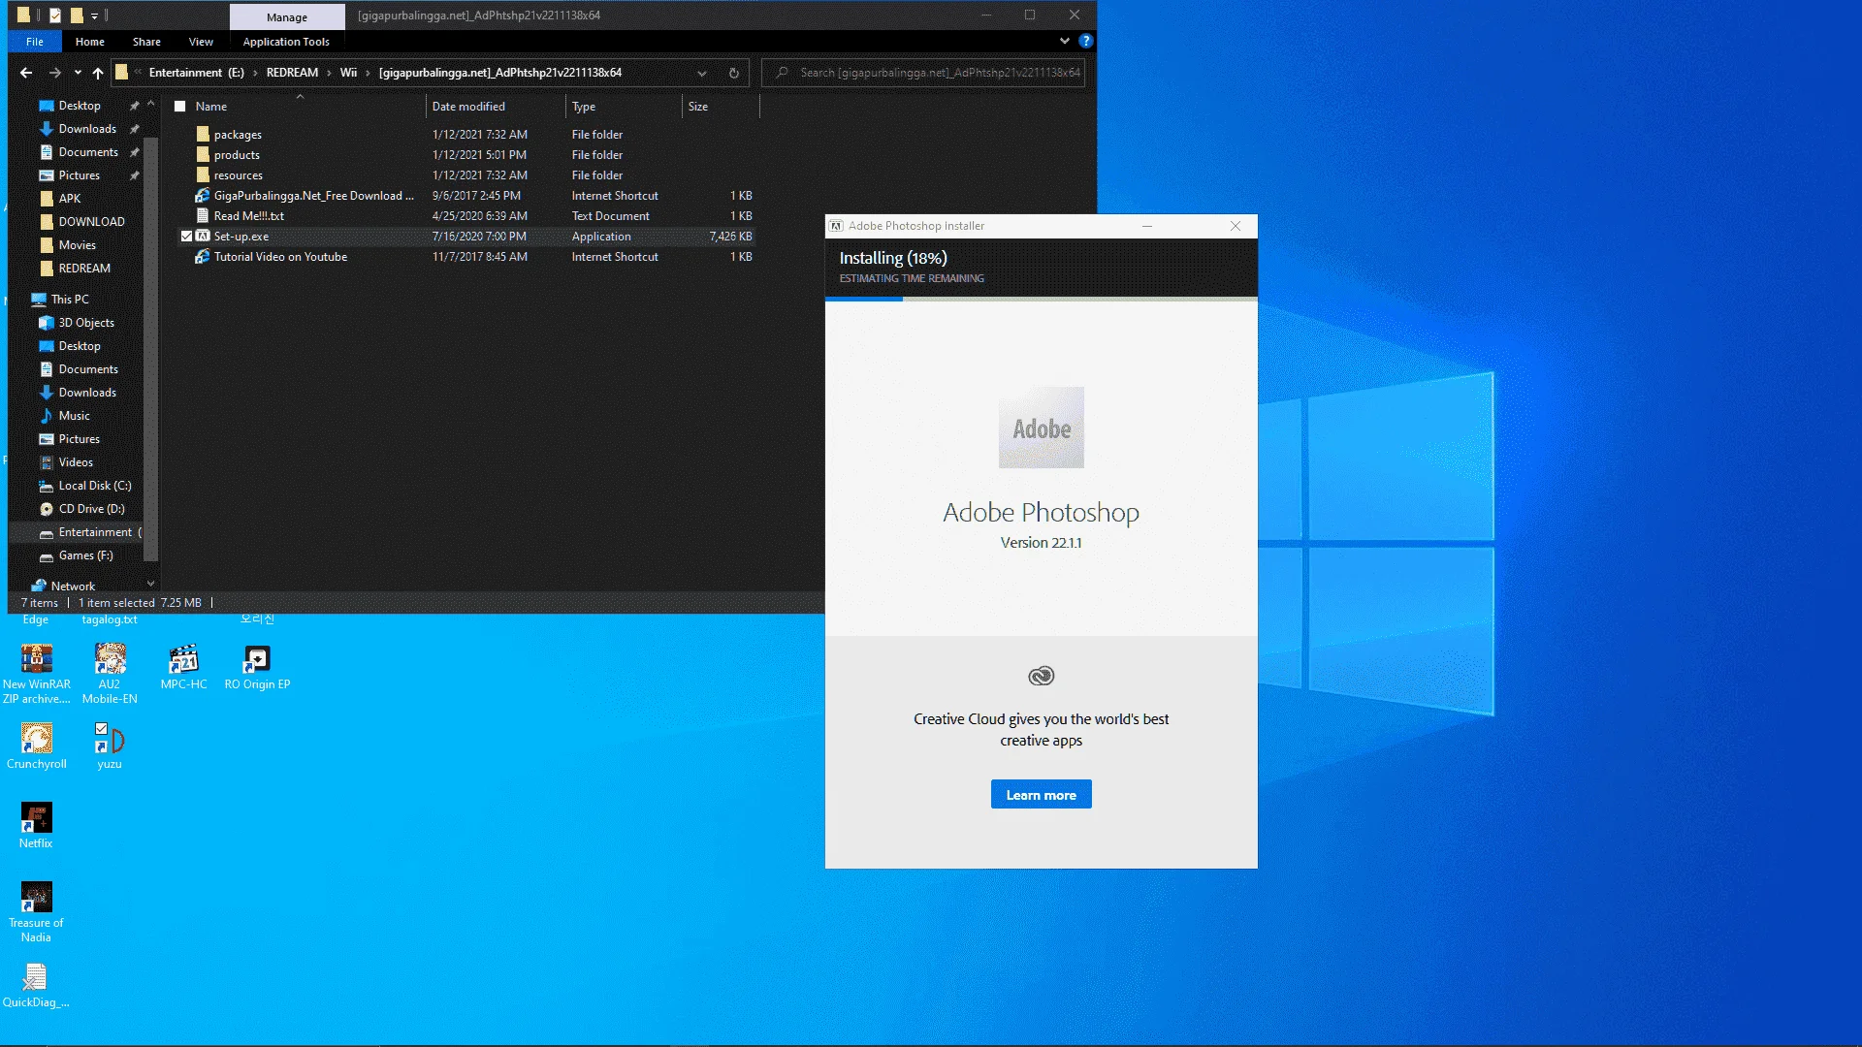Image resolution: width=1862 pixels, height=1047 pixels.
Task: Open the Application Tools tab
Action: coord(286,42)
